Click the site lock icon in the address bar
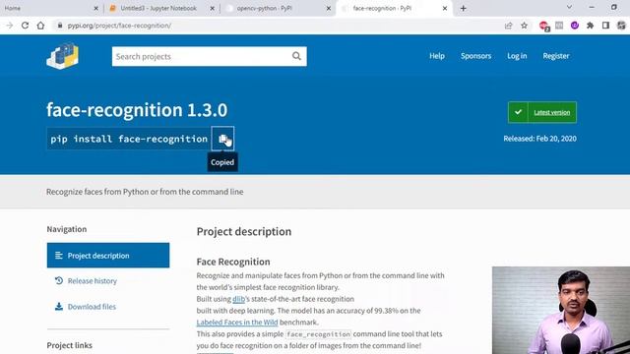This screenshot has width=630, height=354. pos(60,26)
